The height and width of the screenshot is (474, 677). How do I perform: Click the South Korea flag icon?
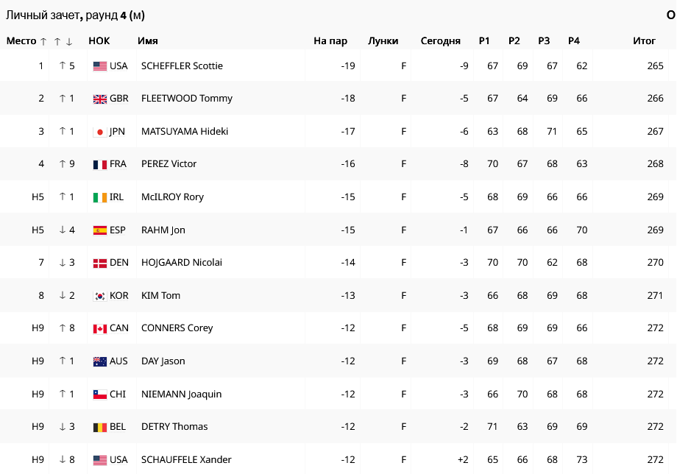pyautogui.click(x=100, y=296)
